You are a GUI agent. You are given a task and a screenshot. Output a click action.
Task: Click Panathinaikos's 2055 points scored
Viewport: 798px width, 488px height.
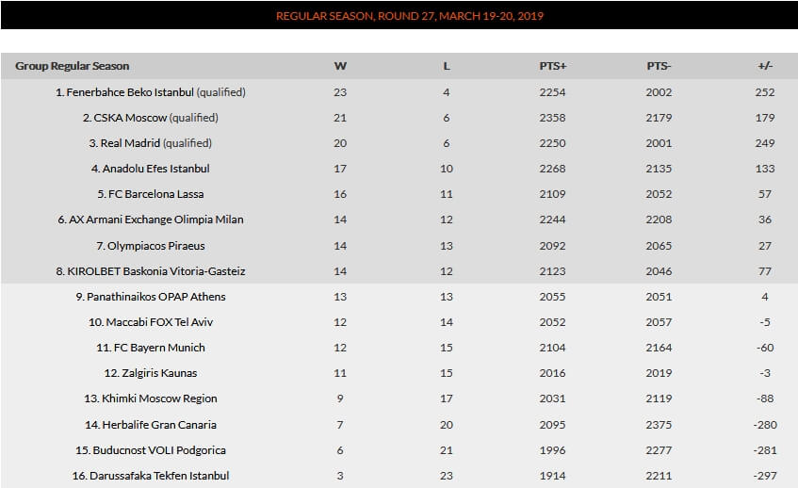[553, 297]
